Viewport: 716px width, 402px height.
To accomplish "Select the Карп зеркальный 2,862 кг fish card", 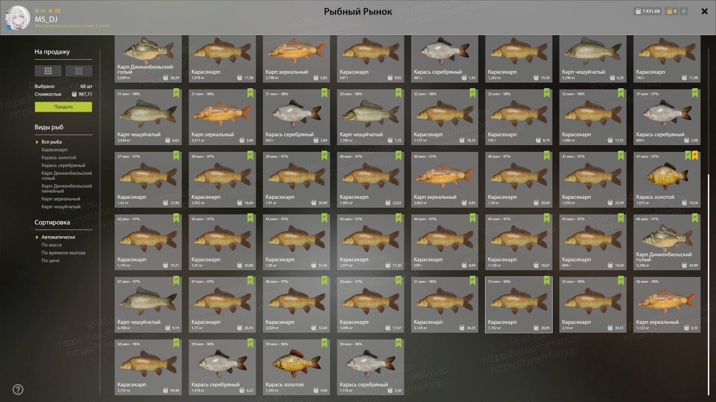I will tap(445, 180).
